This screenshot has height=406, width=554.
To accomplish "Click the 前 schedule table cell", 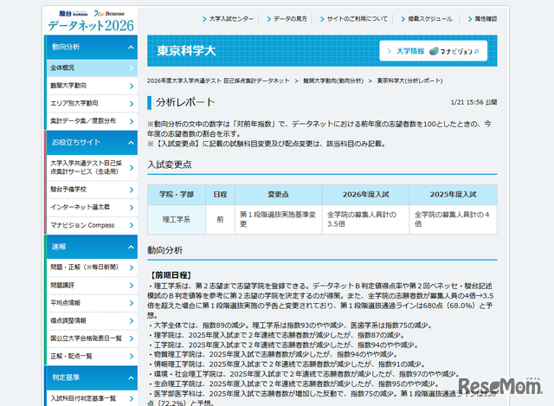I will 220,220.
